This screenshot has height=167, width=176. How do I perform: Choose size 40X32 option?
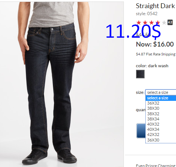pos(161,124)
